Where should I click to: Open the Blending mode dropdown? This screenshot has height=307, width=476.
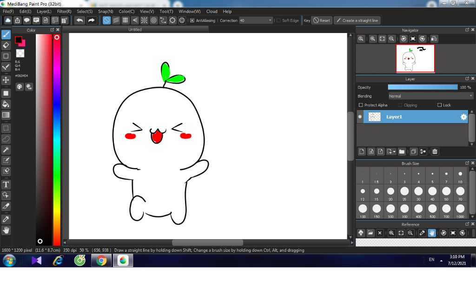tap(430, 96)
